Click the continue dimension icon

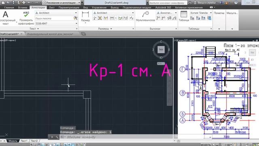coord(112,18)
